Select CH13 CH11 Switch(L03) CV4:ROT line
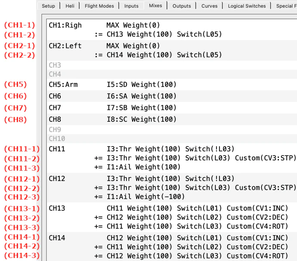 pos(172,226)
